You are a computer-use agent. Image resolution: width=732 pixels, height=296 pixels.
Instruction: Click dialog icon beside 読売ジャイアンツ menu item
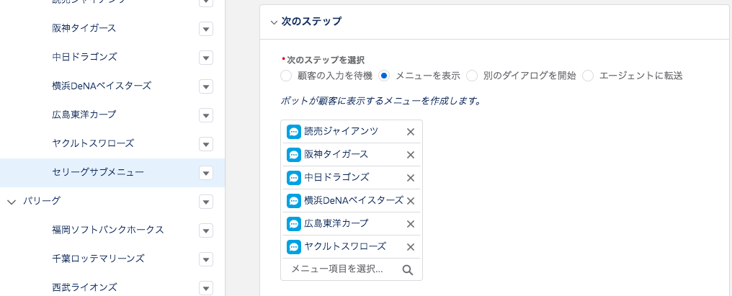(x=294, y=132)
